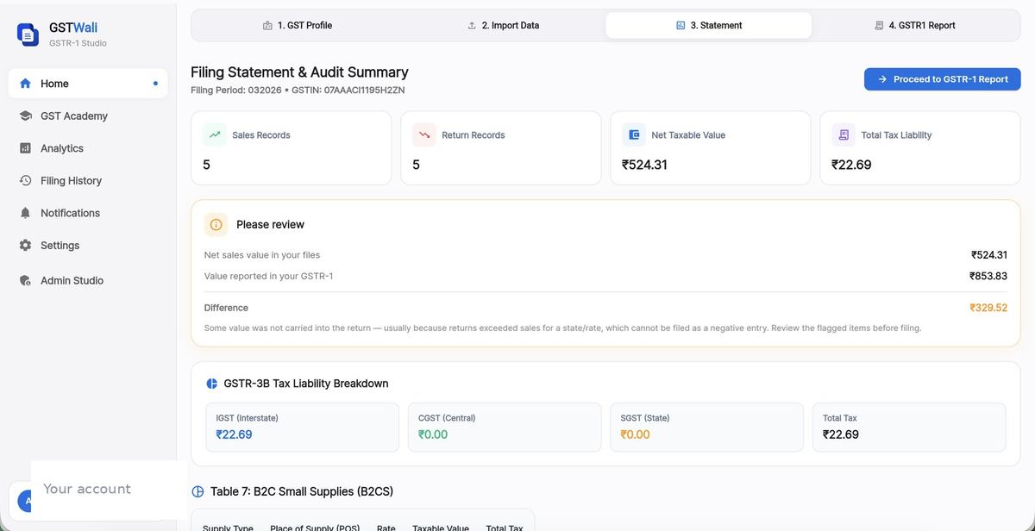Click the Difference amount ₹329.52
Image resolution: width=1035 pixels, height=531 pixels.
988,308
